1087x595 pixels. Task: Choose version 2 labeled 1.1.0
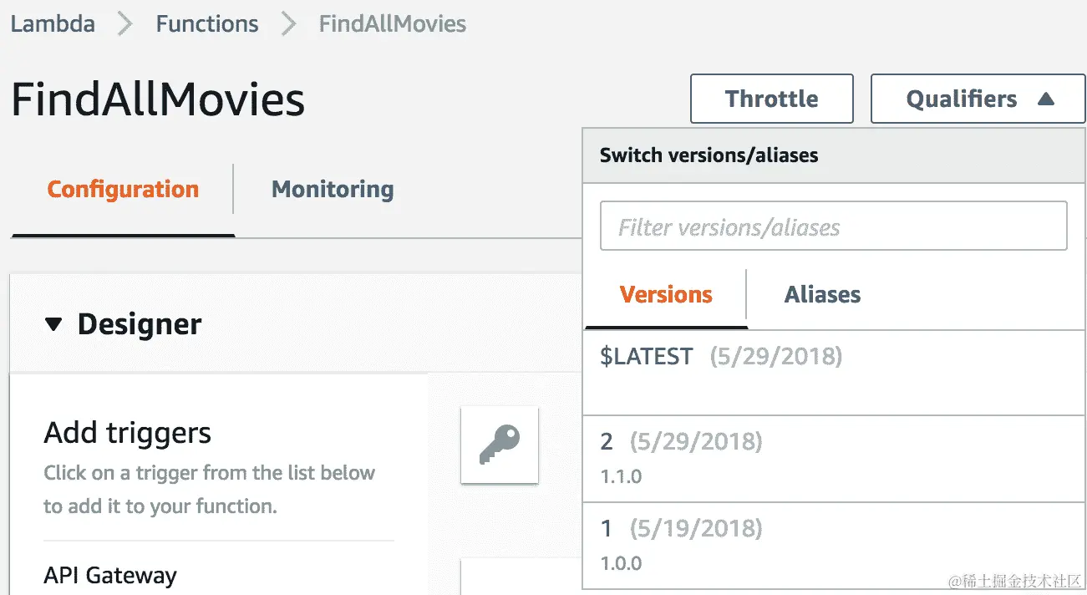[x=834, y=459]
